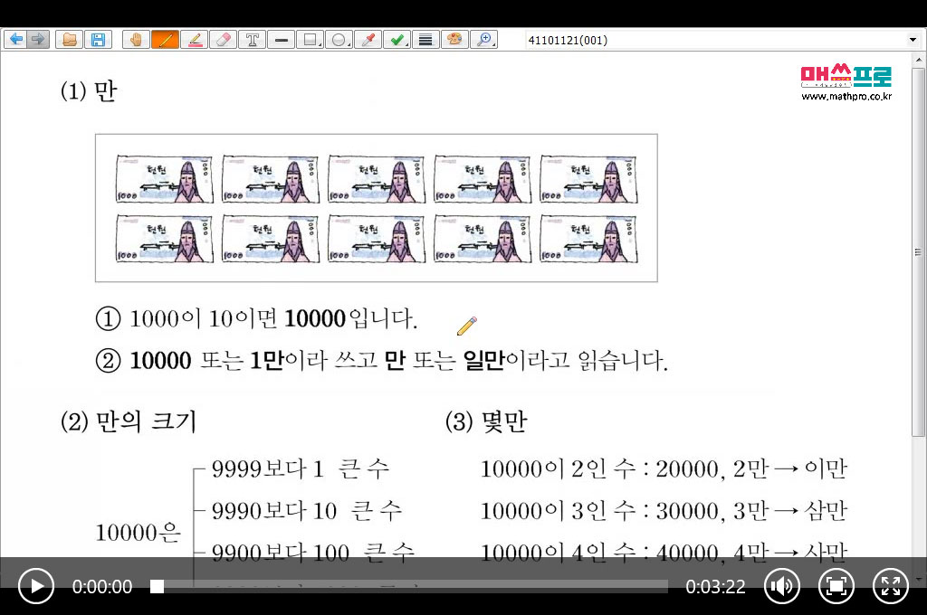Select the circle shape tool
Screen dimensions: 927x615
click(339, 40)
